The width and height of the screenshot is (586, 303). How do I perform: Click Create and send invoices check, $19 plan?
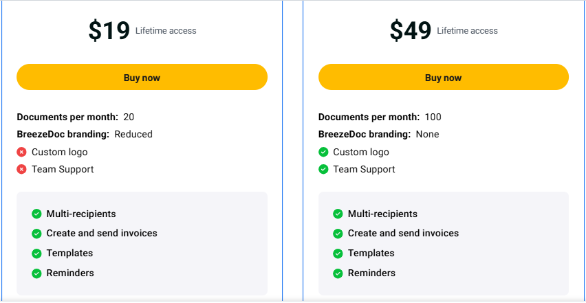tap(37, 234)
